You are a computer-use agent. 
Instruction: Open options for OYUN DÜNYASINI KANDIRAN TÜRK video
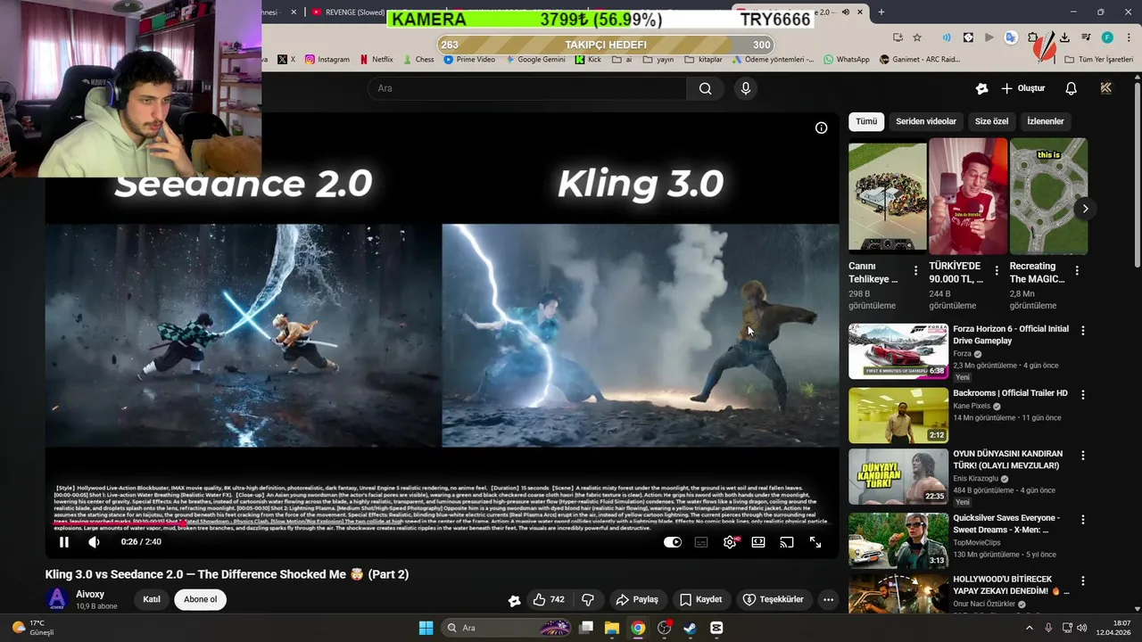1083,455
